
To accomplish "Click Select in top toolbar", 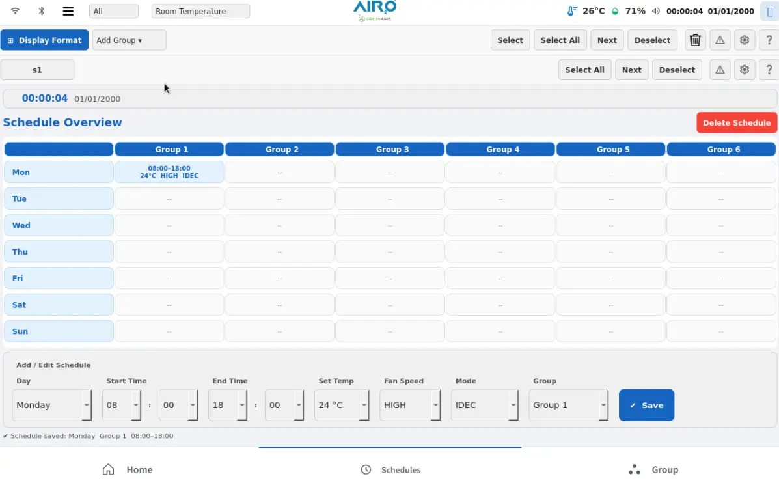I will pyautogui.click(x=510, y=40).
